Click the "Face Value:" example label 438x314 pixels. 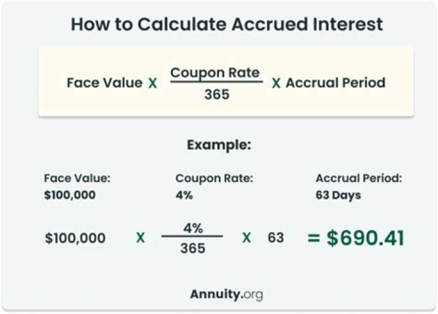click(77, 179)
